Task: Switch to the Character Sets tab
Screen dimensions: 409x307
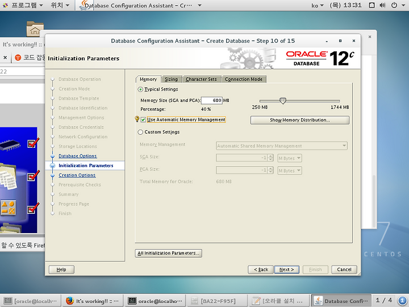Action: pyautogui.click(x=201, y=79)
